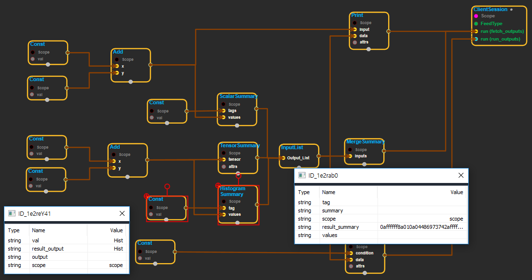Click the attrs port on Print node
Viewport: 532px width, 280px height.
click(354, 42)
